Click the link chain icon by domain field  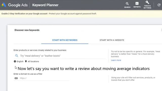pos(16,78)
